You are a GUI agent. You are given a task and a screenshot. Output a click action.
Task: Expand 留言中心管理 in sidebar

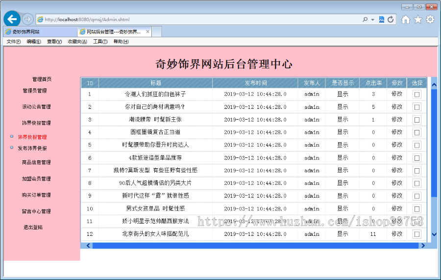coord(36,211)
